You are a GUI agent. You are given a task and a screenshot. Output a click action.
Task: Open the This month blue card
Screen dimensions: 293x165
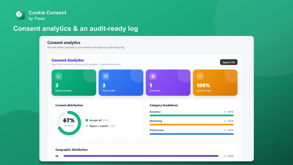click(121, 83)
